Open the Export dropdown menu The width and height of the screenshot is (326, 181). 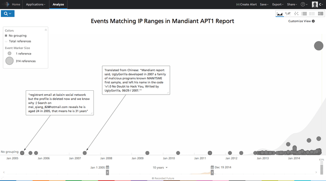pos(278,4)
